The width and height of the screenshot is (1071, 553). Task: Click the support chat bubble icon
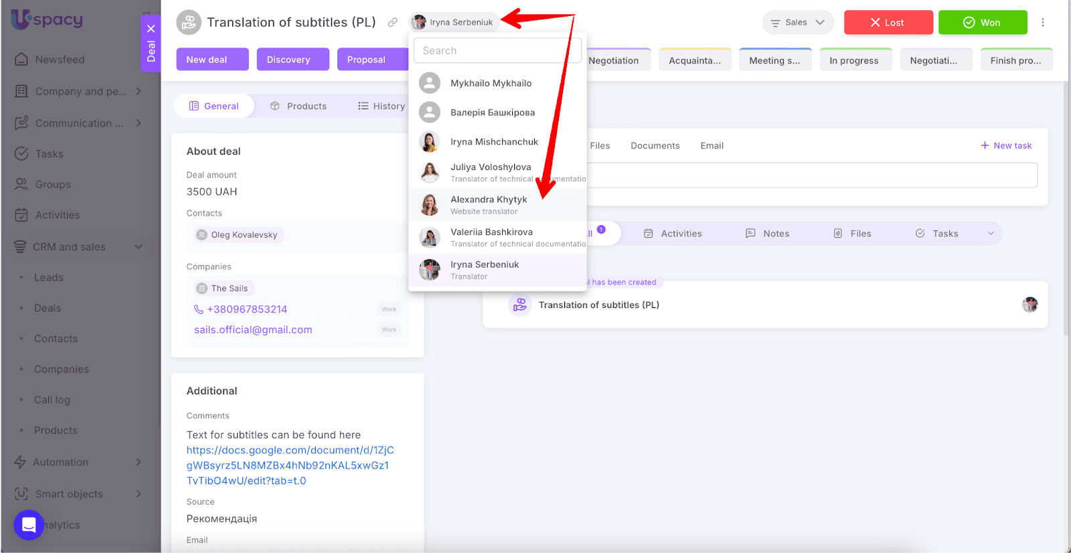point(29,525)
